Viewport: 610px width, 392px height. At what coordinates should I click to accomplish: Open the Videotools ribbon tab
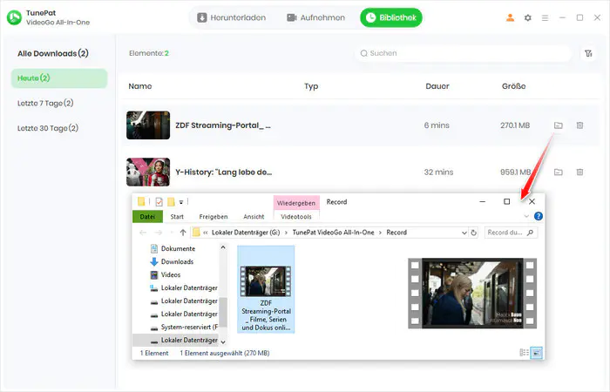(x=296, y=217)
